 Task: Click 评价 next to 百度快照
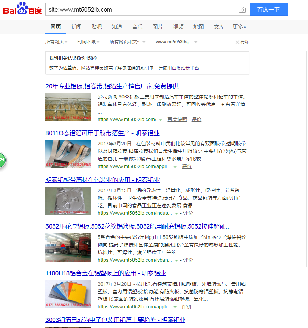(x=197, y=119)
